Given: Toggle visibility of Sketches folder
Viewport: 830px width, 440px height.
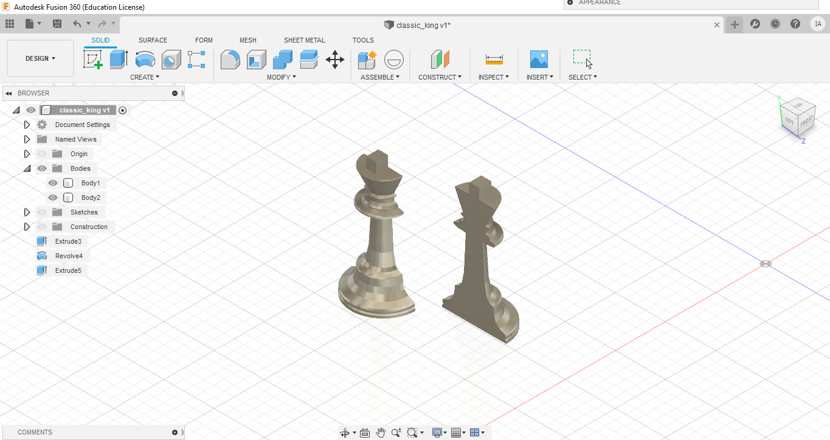Looking at the screenshot, I should [42, 212].
